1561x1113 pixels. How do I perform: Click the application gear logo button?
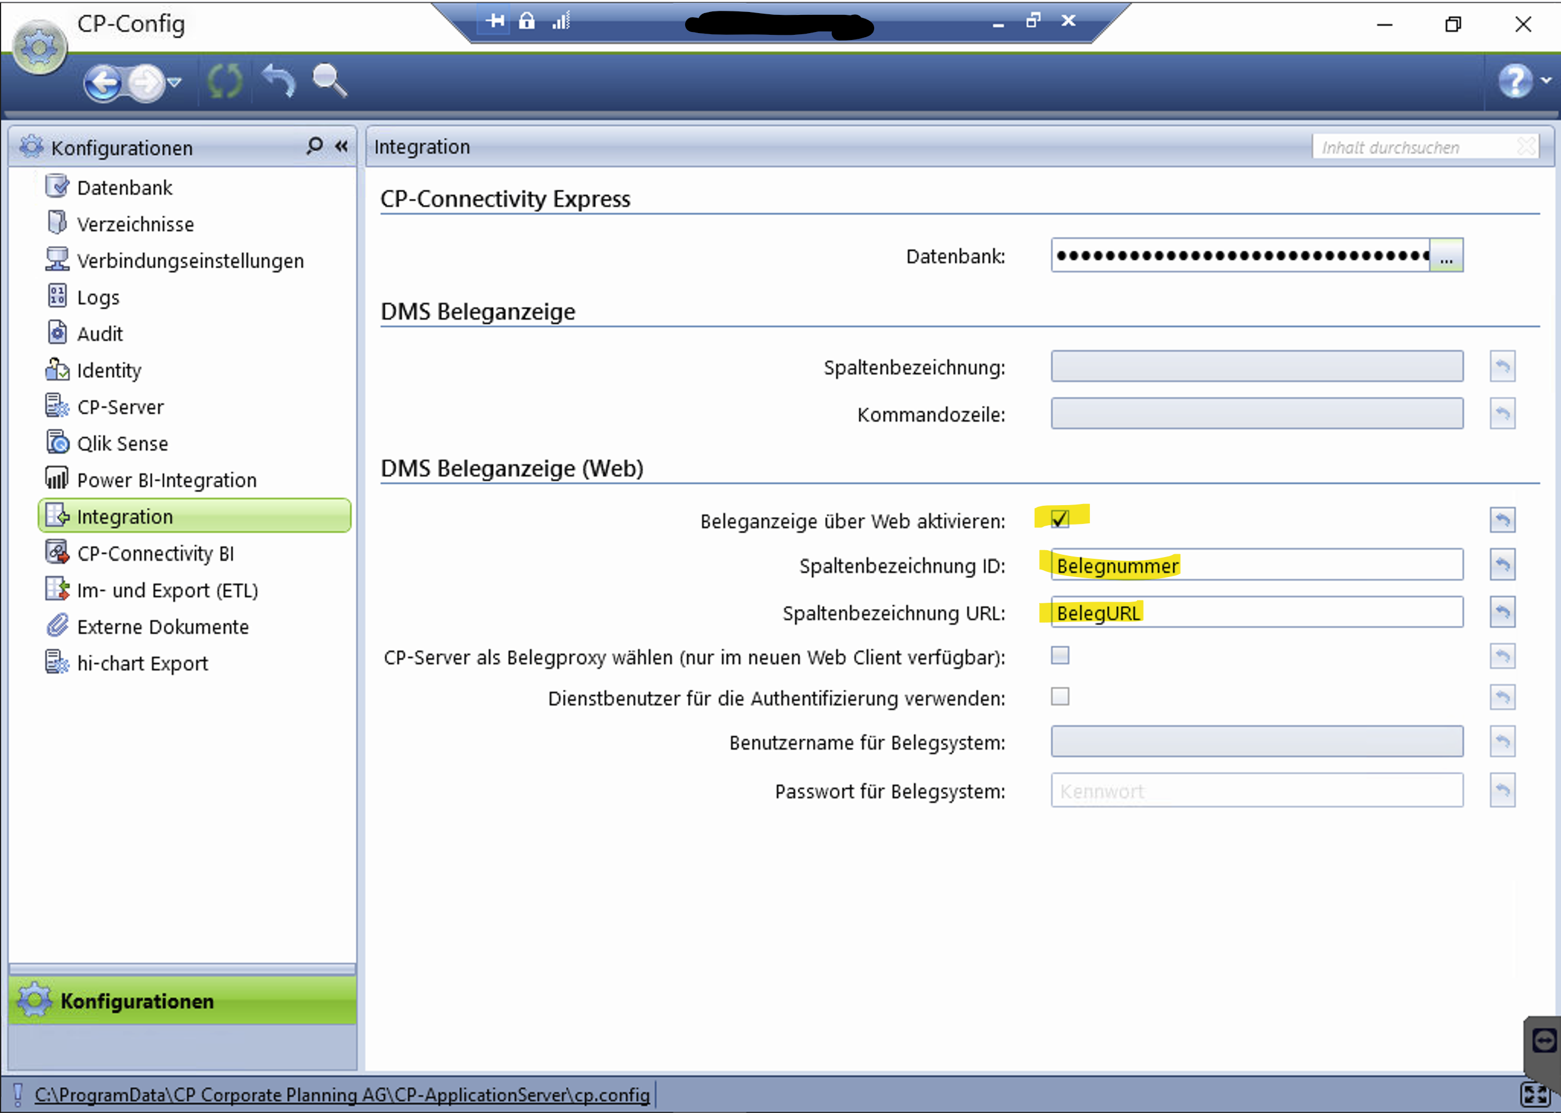39,47
